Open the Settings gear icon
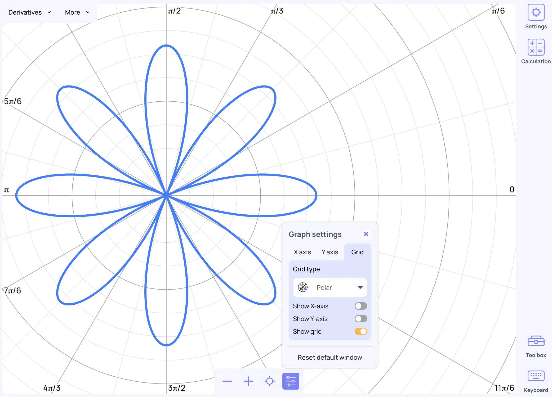Image resolution: width=552 pixels, height=397 pixels. (536, 12)
